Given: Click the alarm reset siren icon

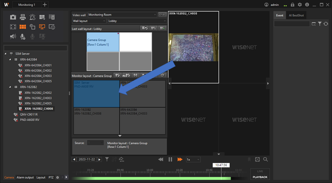Looking at the screenshot, I should coord(32,17).
